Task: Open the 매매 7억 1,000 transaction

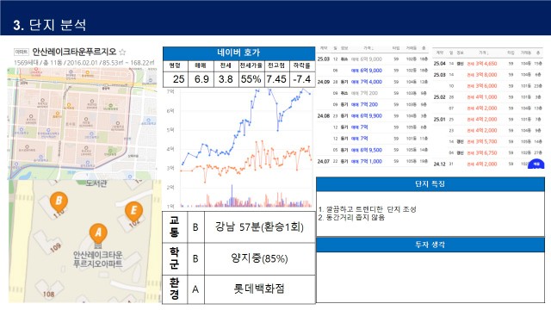Action: pos(367,161)
